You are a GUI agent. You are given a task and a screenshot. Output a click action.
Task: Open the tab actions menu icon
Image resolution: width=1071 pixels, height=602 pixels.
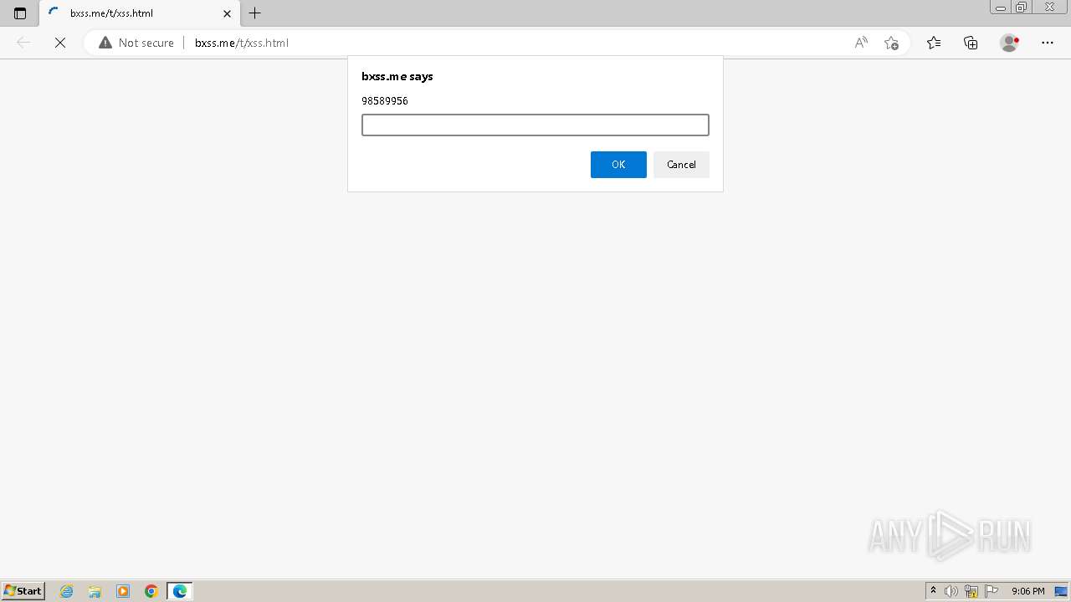(x=20, y=13)
